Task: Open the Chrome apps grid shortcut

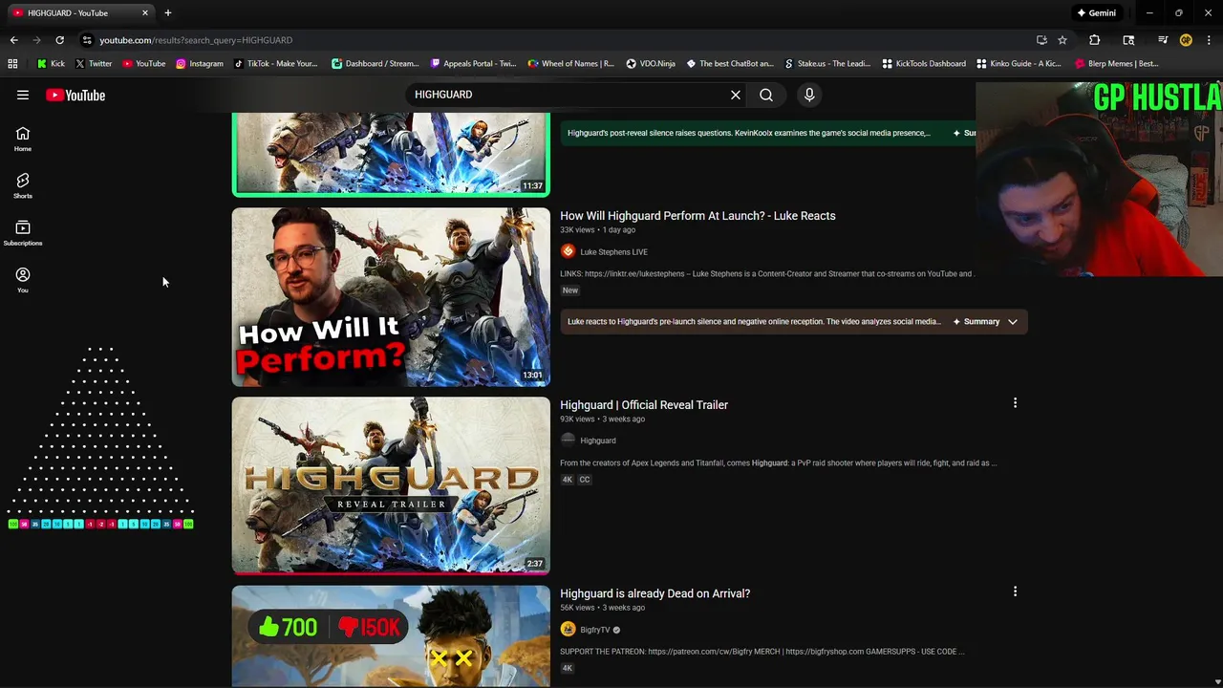Action: pyautogui.click(x=12, y=64)
